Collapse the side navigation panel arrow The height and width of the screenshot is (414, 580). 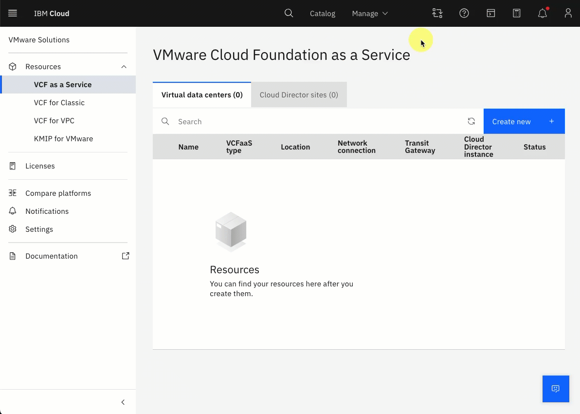click(x=123, y=402)
